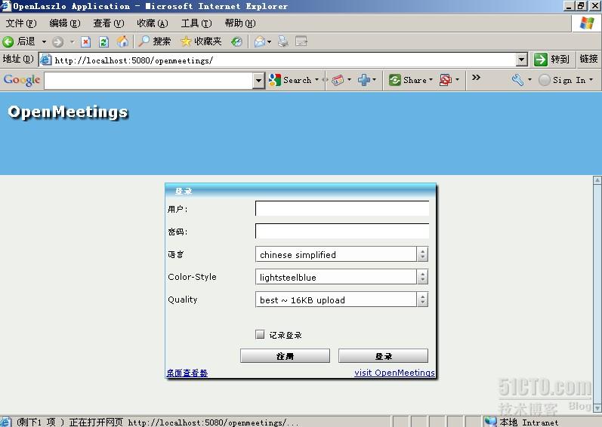
Task: Open the best ~ 16KB upload Quality combo box
Action: pos(341,300)
